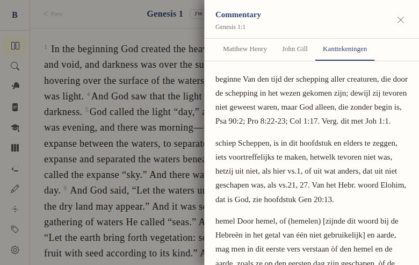Screen dimensions: 419x265
Task: Click the focus target icon in sidebar
Action: 15,209
